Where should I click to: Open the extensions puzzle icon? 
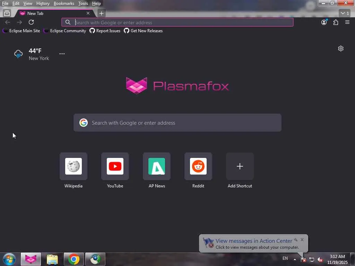[336, 22]
